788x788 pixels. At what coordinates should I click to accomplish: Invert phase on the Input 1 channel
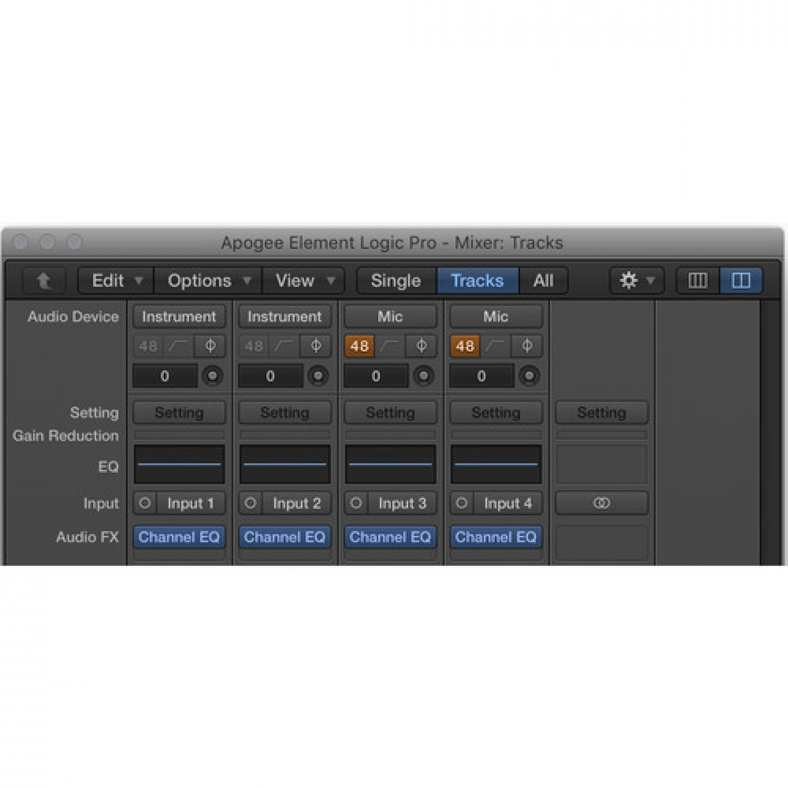210,346
